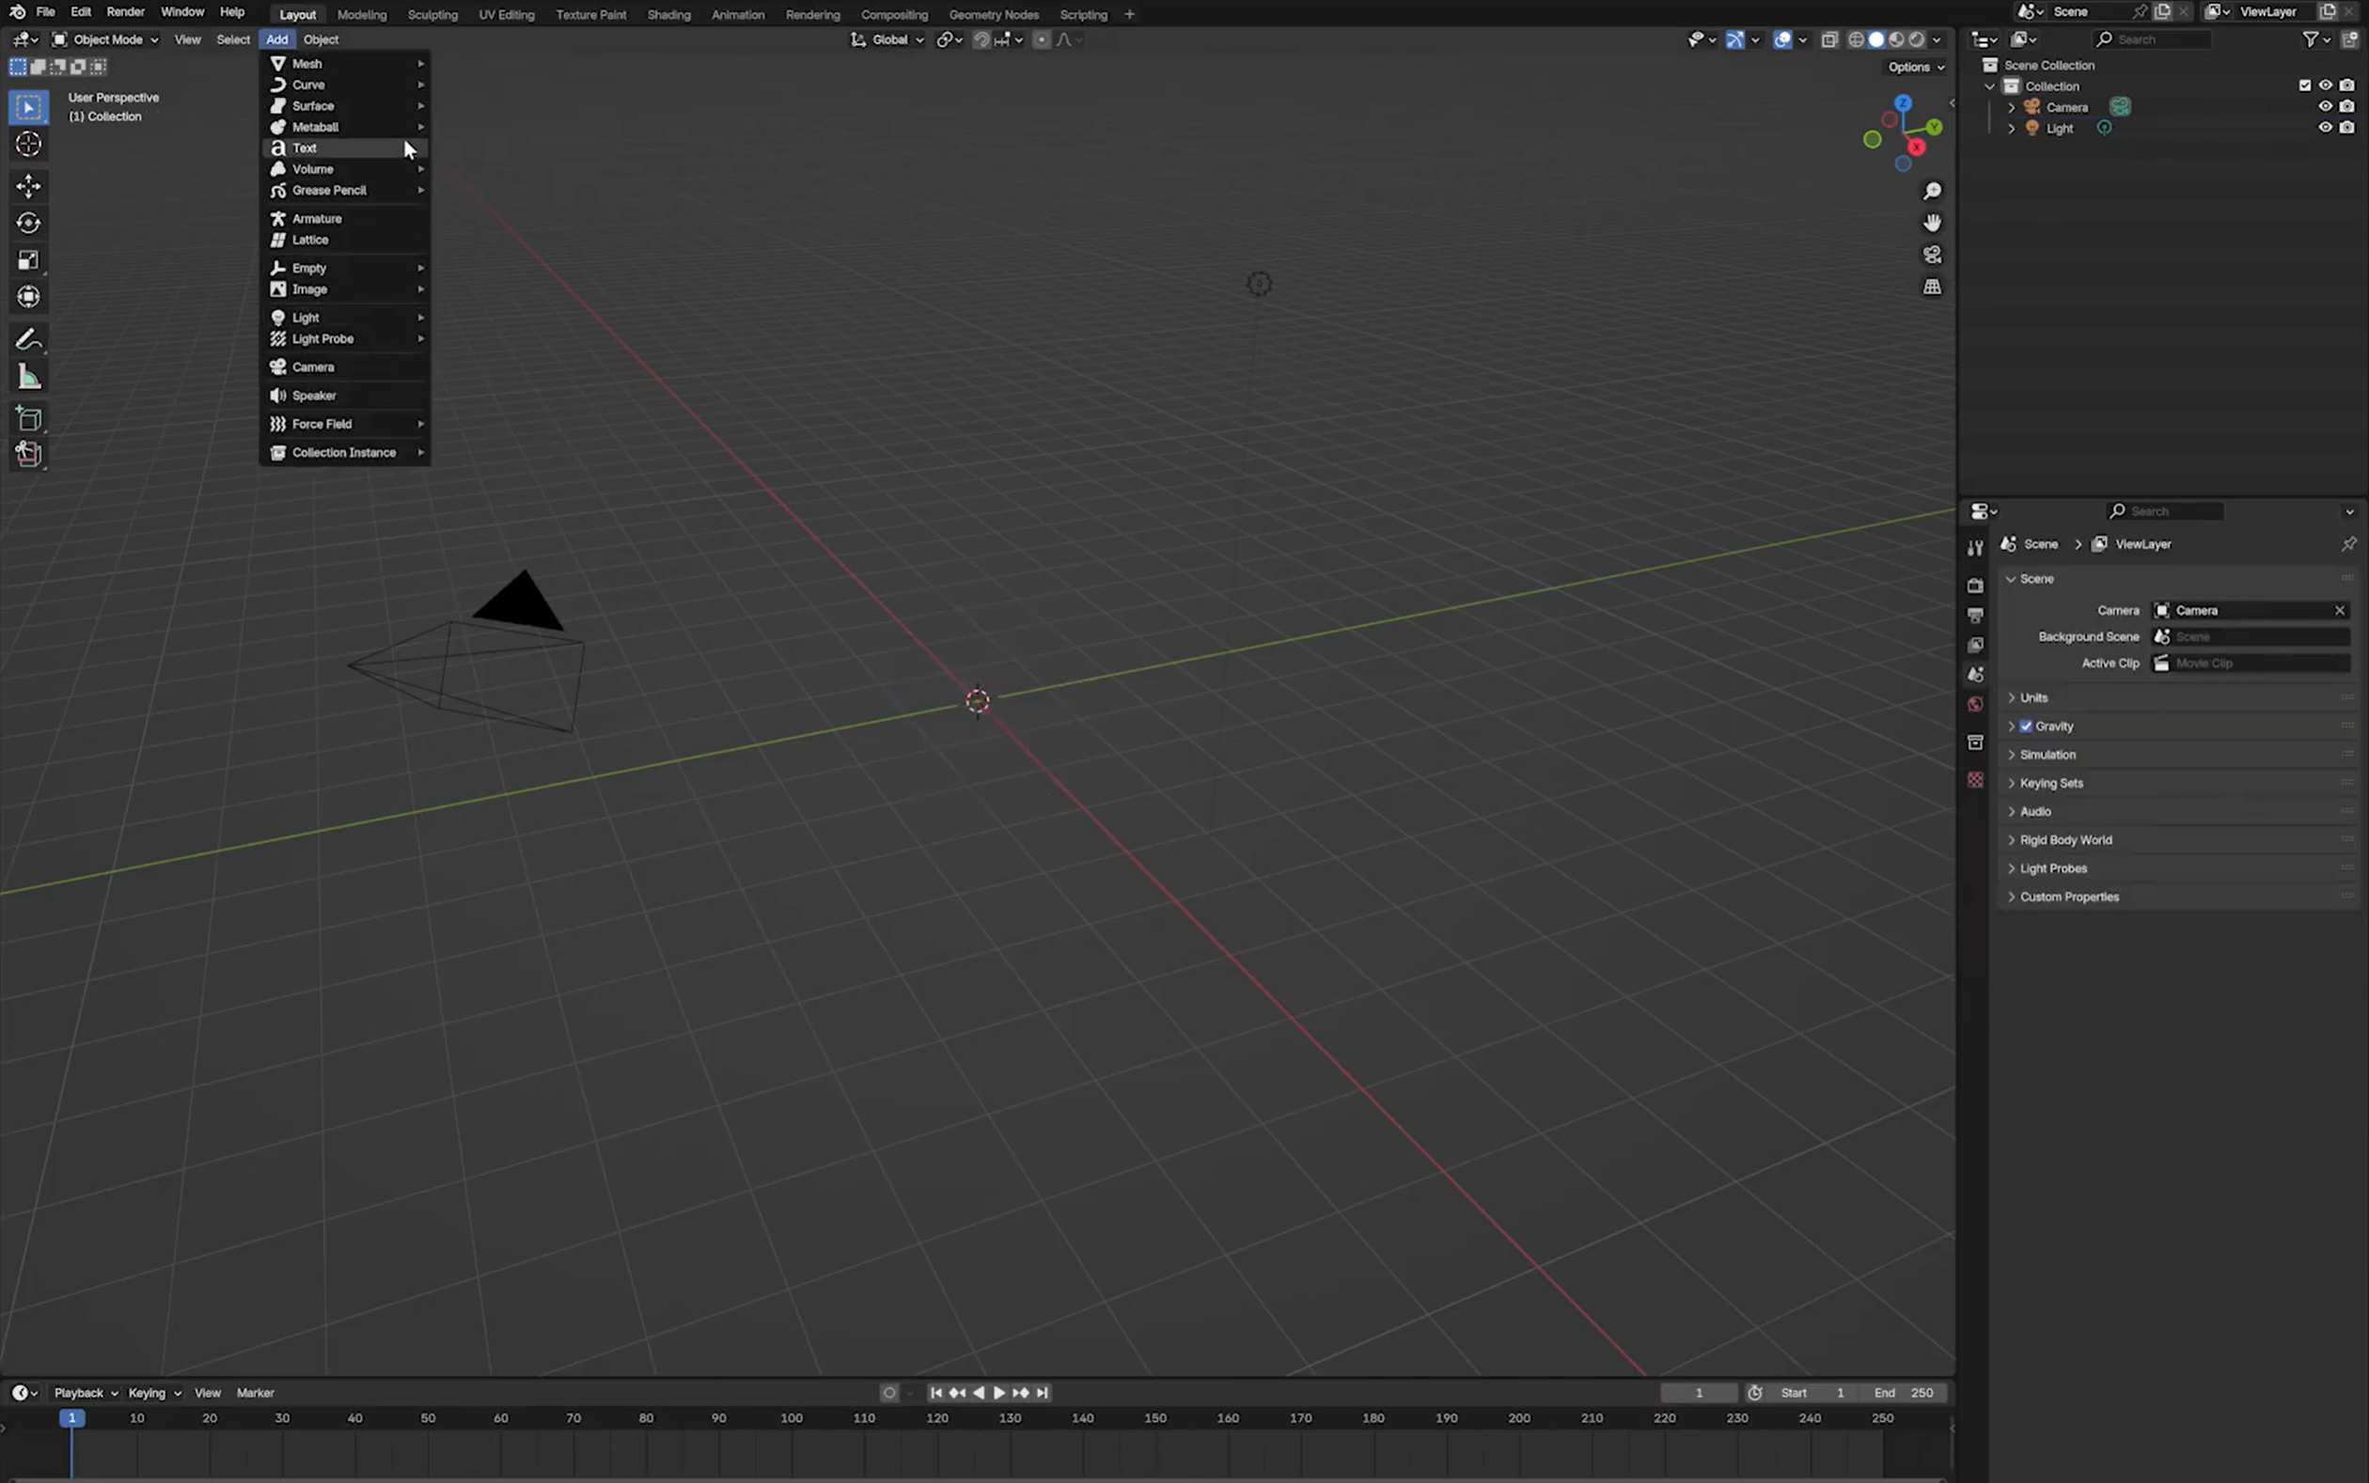Open the Render properties tab icon
2369x1483 pixels.
coord(1975,585)
